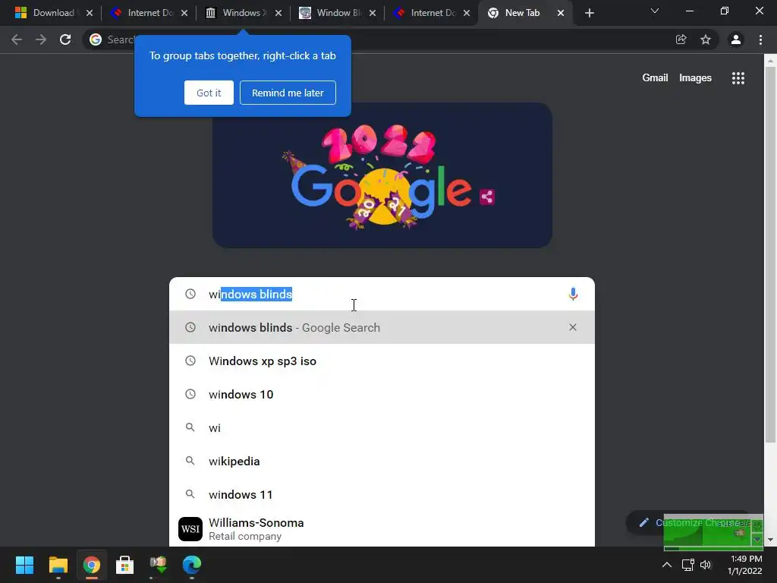This screenshot has height=583, width=777.
Task: Open the Chrome profile avatar menu
Action: [736, 39]
